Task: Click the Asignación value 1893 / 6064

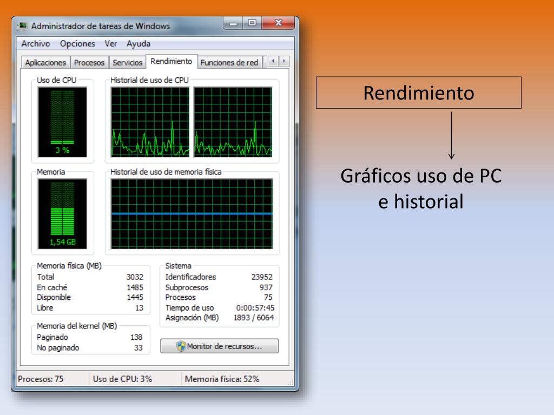Action: click(x=254, y=318)
